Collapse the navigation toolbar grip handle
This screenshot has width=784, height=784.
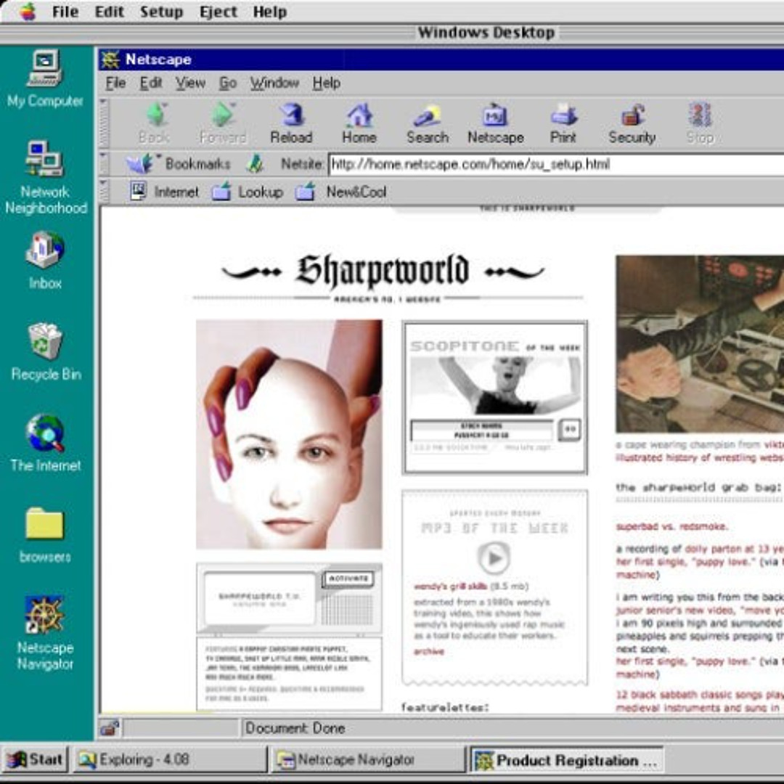tap(104, 123)
